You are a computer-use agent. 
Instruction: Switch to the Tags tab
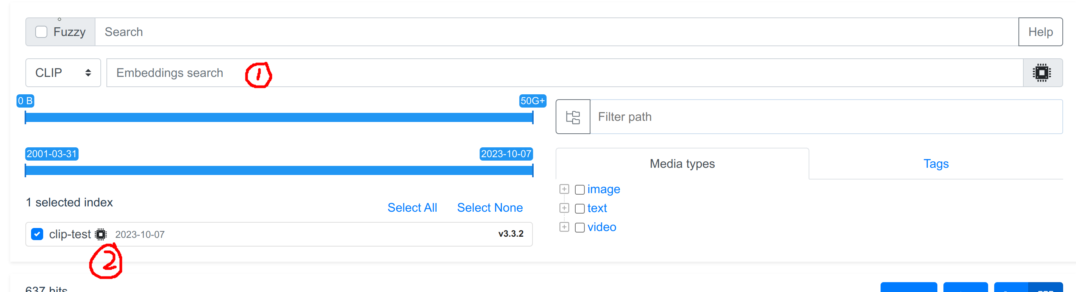click(935, 164)
